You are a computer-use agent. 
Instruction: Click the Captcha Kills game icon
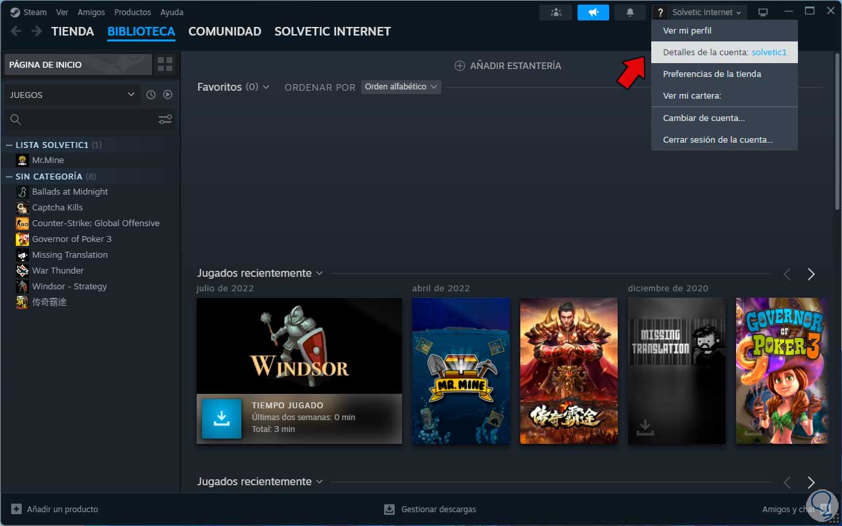[22, 207]
